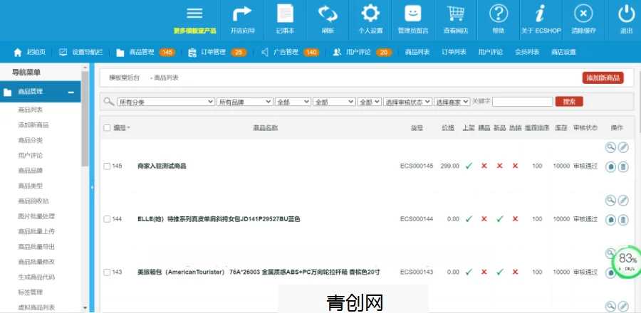
Task: Tick the checkbox for product 144
Action: point(107,219)
